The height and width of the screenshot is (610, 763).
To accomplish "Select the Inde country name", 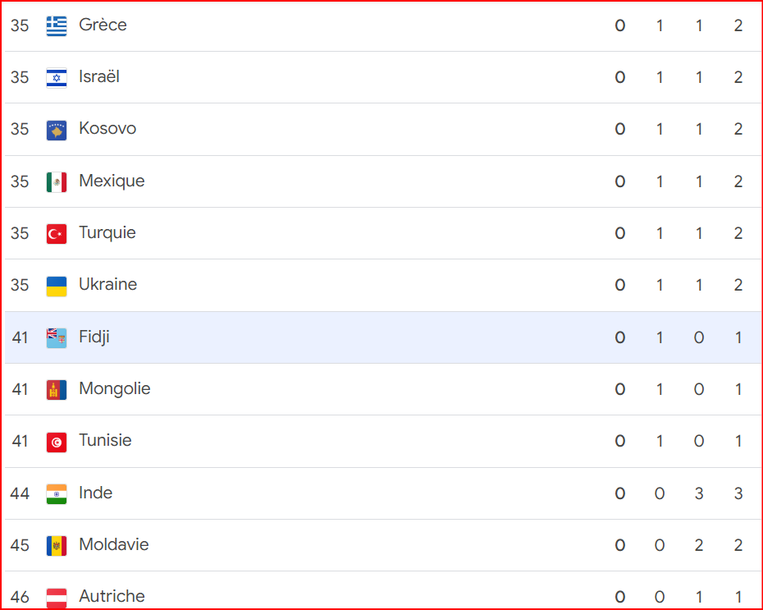I will [x=95, y=493].
